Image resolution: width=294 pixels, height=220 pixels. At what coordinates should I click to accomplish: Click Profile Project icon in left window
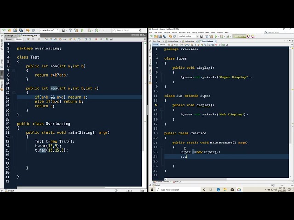click(96, 30)
